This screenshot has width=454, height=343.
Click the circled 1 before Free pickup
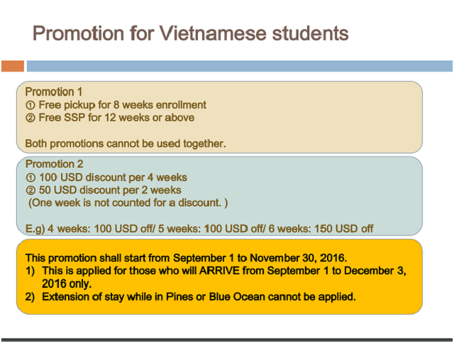point(31,105)
